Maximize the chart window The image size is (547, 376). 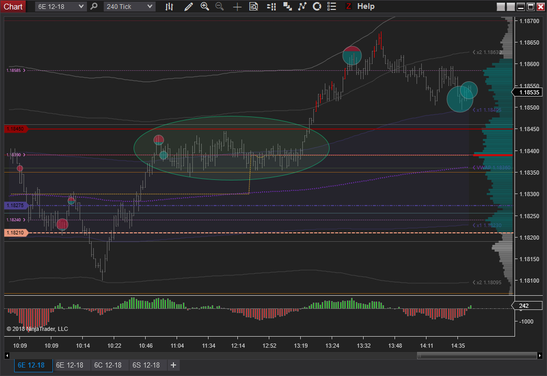pos(531,7)
